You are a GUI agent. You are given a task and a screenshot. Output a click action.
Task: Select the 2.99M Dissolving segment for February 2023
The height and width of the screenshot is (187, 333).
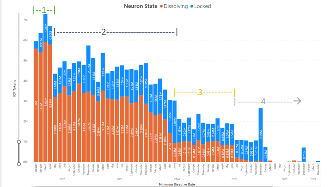pos(98,132)
